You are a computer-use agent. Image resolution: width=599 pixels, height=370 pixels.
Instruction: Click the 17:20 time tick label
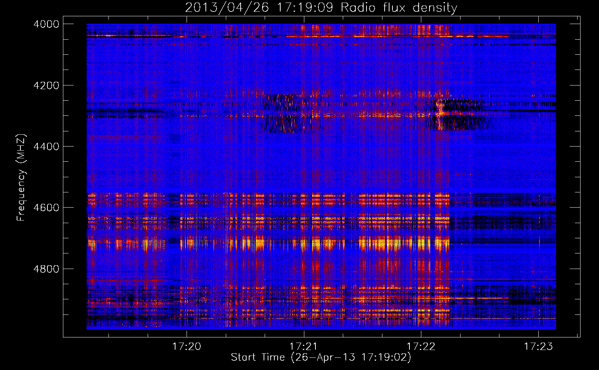pos(187,346)
